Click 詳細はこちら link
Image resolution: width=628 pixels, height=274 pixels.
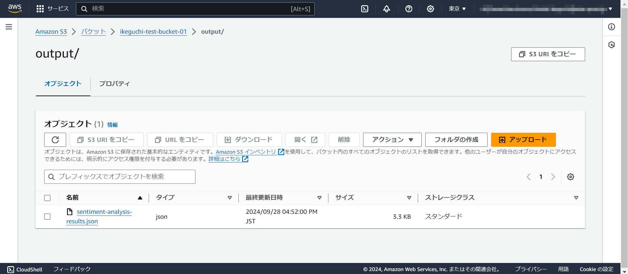coord(224,159)
